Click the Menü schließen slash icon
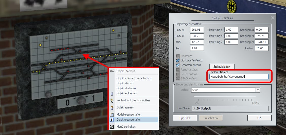The height and width of the screenshot is (135, 286). (x=112, y=127)
